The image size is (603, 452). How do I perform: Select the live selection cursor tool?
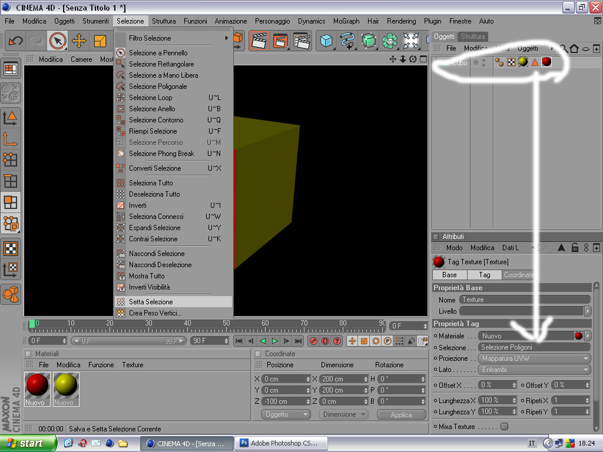coord(58,41)
